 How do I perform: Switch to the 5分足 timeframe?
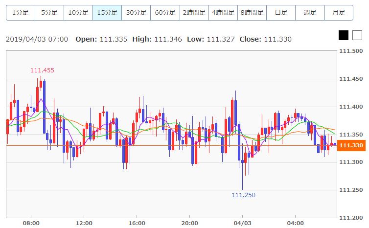(49, 13)
